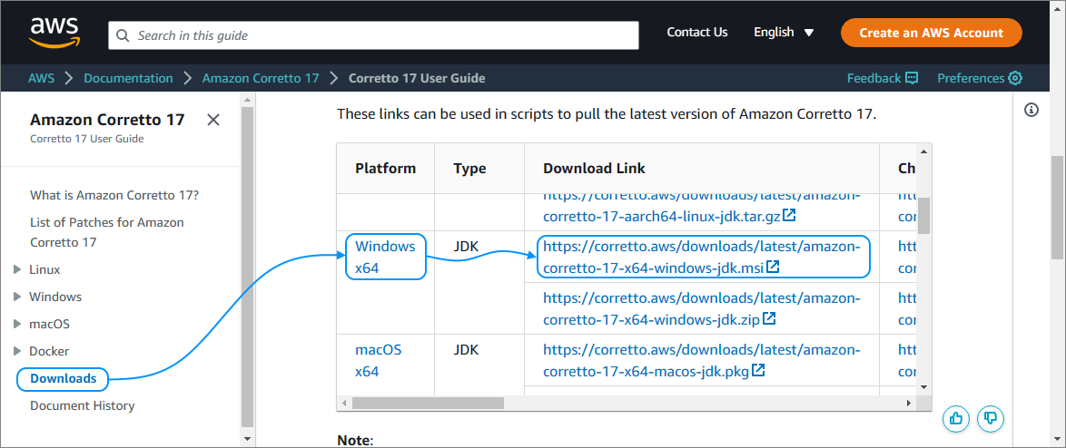This screenshot has width=1066, height=448.
Task: Click the table scroll left arrow
Action: pos(344,404)
